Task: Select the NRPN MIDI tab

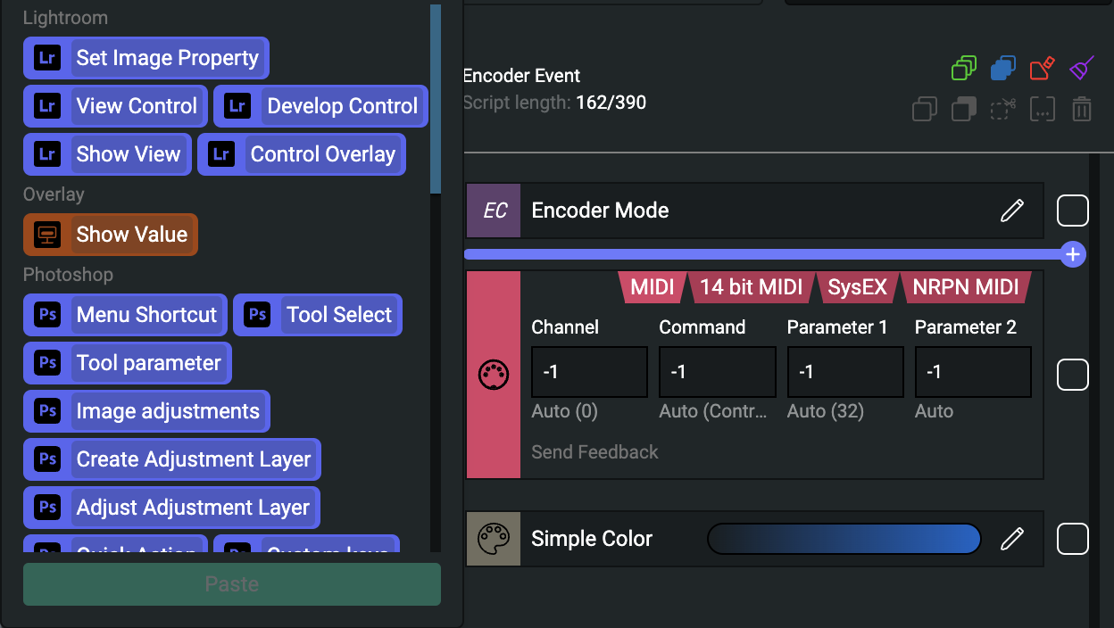Action: (x=965, y=287)
